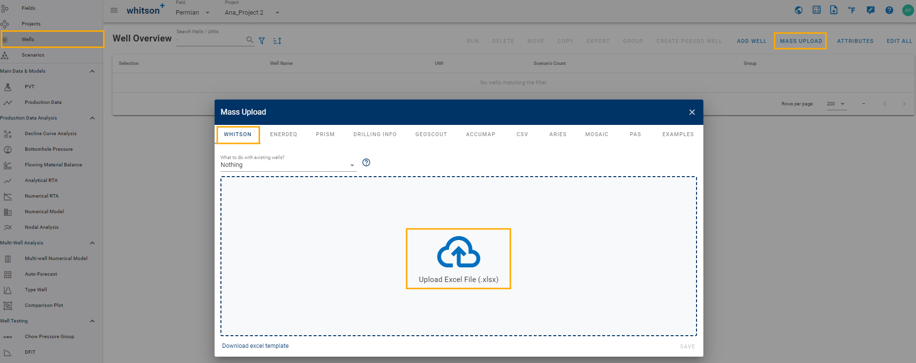This screenshot has width=916, height=363.
Task: Click the Auto-Forecast icon
Action: 8,274
